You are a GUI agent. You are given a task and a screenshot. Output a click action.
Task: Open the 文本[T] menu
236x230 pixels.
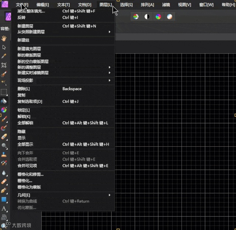[x=63, y=5]
